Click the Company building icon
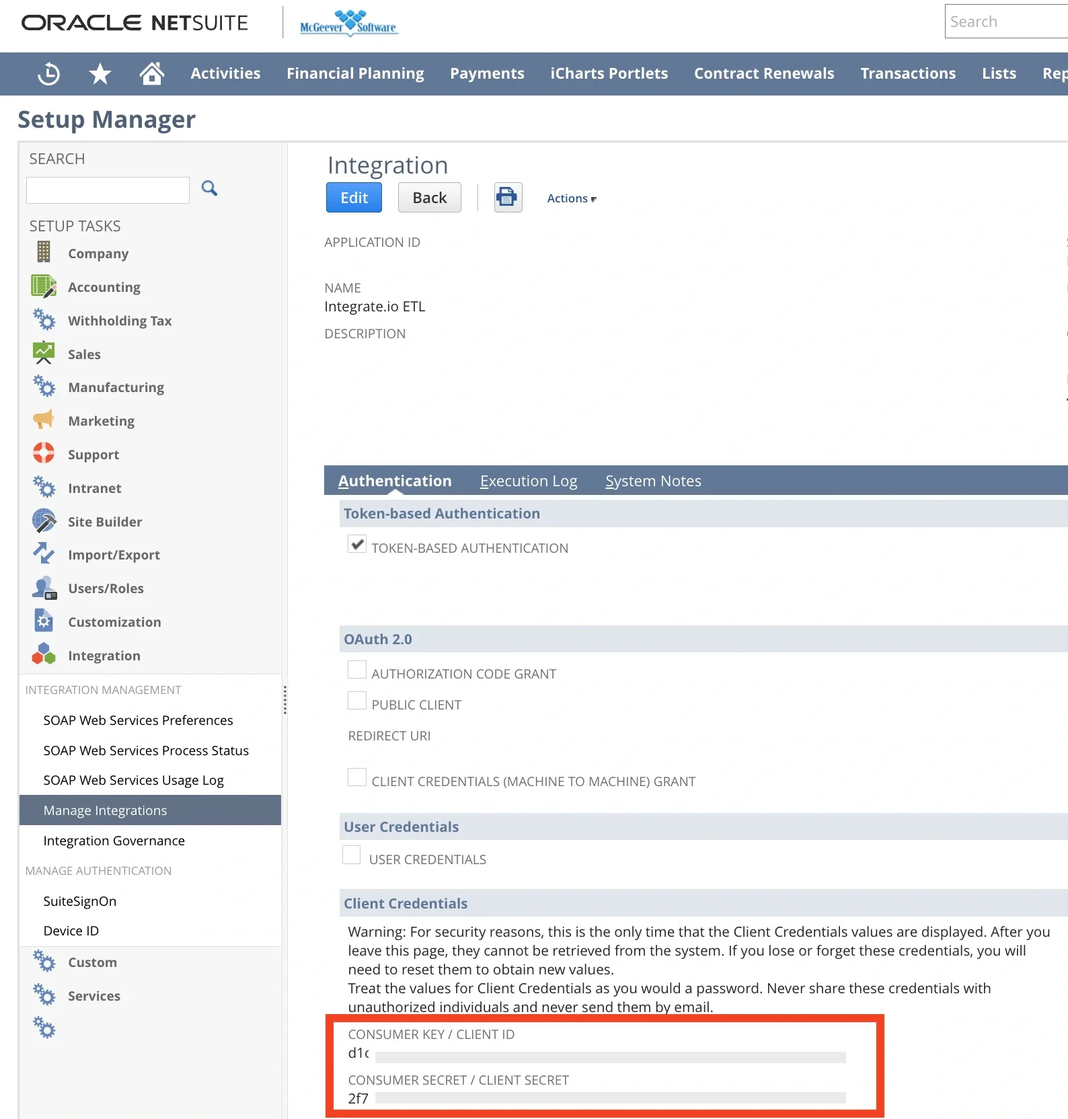This screenshot has height=1119, width=1068. 44,252
